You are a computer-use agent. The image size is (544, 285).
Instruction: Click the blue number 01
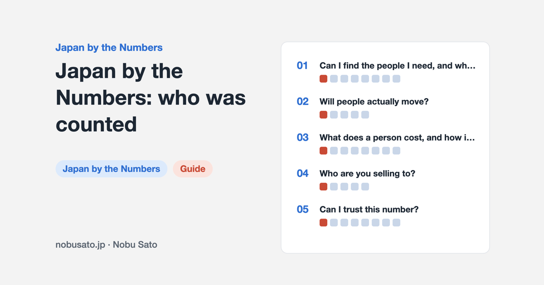click(302, 66)
